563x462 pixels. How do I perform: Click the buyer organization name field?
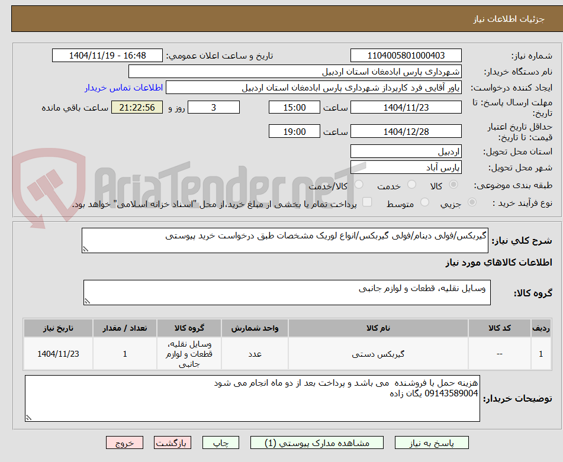(295, 72)
